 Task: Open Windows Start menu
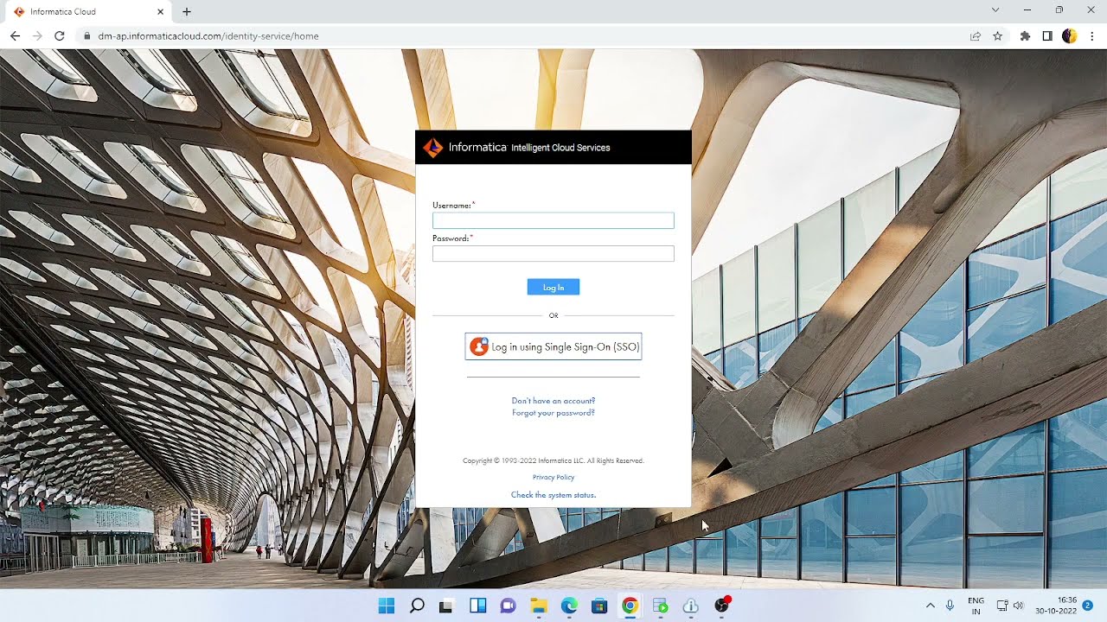387,606
